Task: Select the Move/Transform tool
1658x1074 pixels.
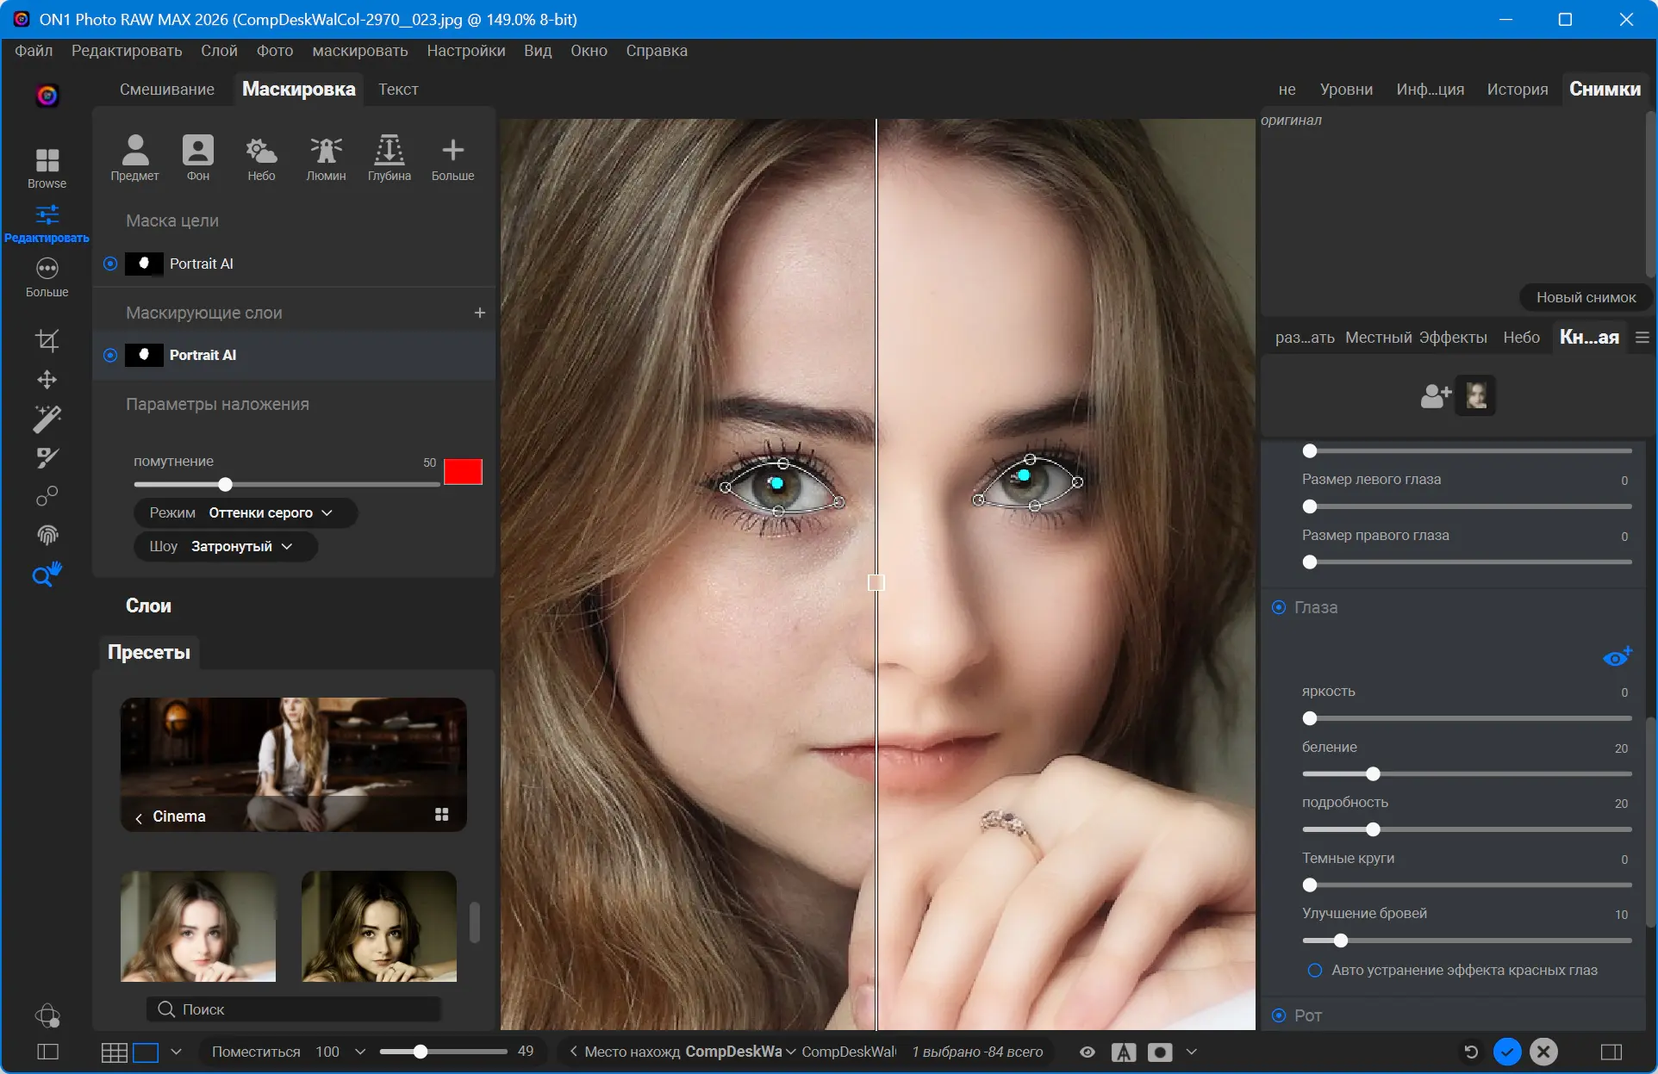Action: (x=47, y=380)
